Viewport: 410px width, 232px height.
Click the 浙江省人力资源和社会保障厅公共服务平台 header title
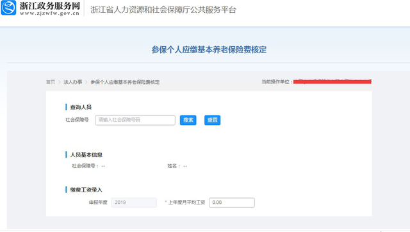click(x=163, y=10)
